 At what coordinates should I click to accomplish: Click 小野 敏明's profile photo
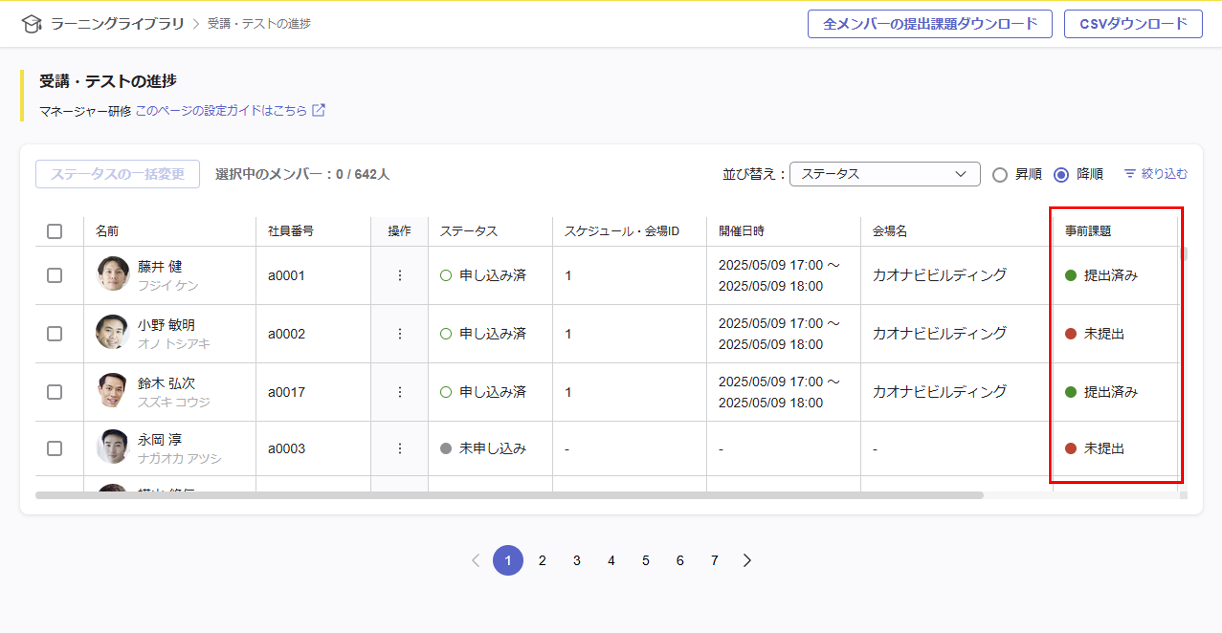113,332
